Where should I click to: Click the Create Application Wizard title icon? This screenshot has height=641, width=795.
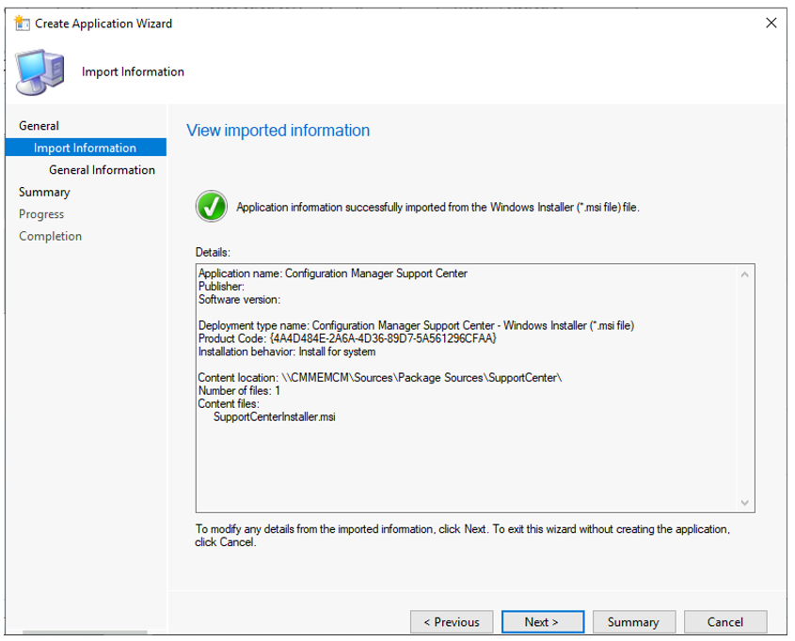point(22,23)
